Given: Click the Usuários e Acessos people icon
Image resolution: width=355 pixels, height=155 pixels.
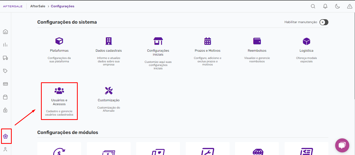Looking at the screenshot, I should tap(59, 91).
